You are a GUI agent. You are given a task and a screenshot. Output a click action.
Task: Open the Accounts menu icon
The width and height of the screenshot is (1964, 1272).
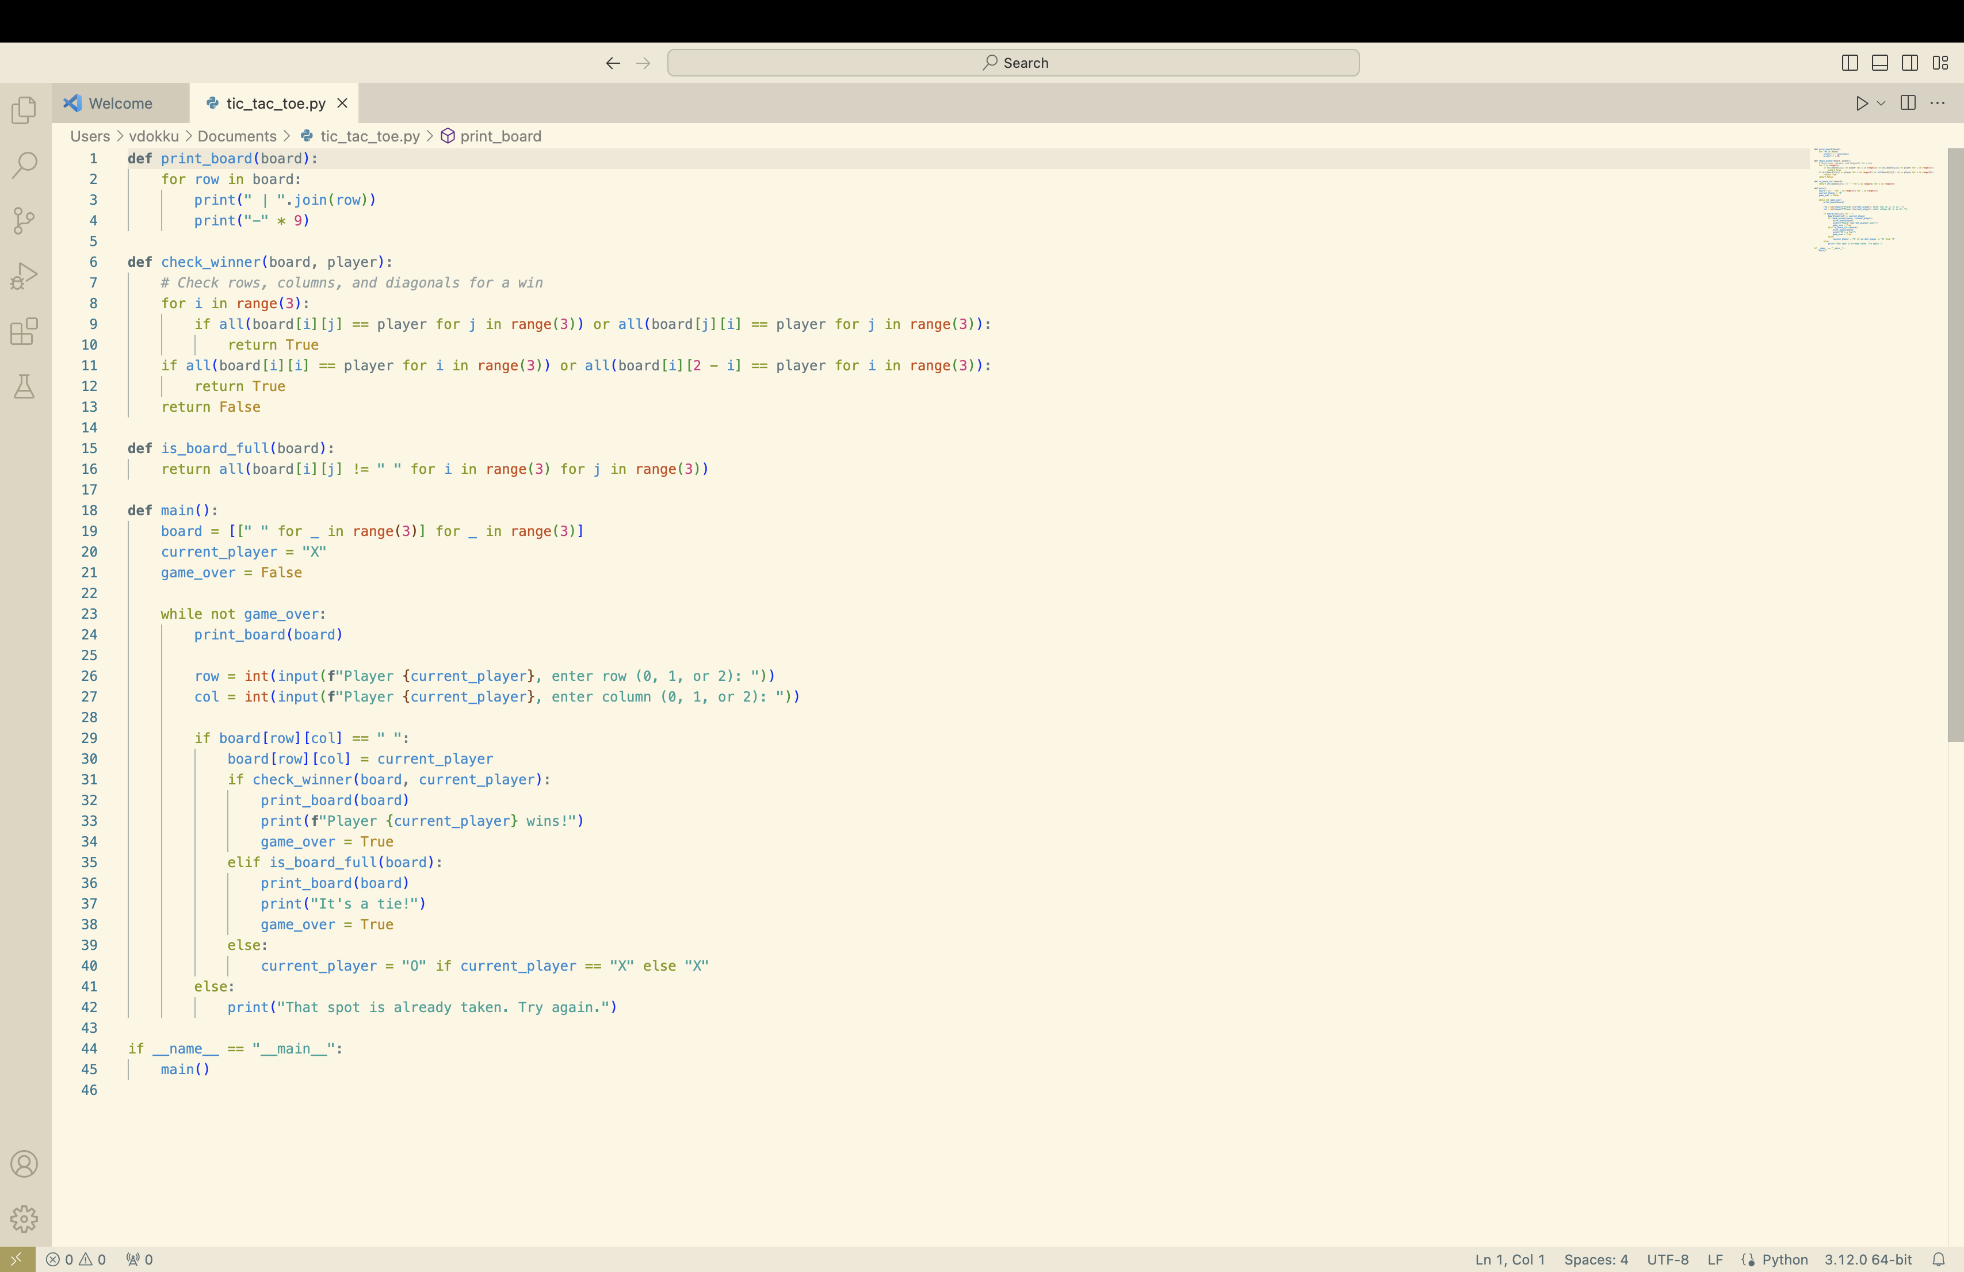click(25, 1164)
